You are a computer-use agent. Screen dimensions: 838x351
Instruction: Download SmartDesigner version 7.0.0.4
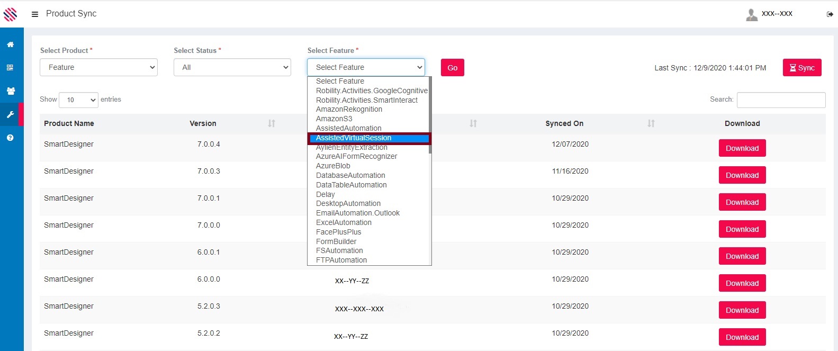click(742, 148)
